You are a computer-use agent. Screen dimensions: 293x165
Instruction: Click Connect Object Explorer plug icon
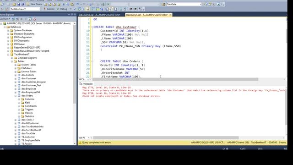click(x=13, y=19)
